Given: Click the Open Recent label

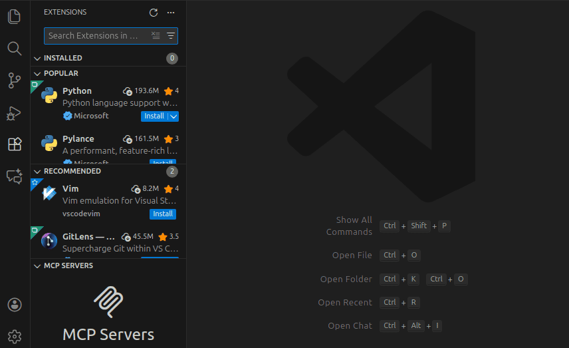Looking at the screenshot, I should pos(345,303).
